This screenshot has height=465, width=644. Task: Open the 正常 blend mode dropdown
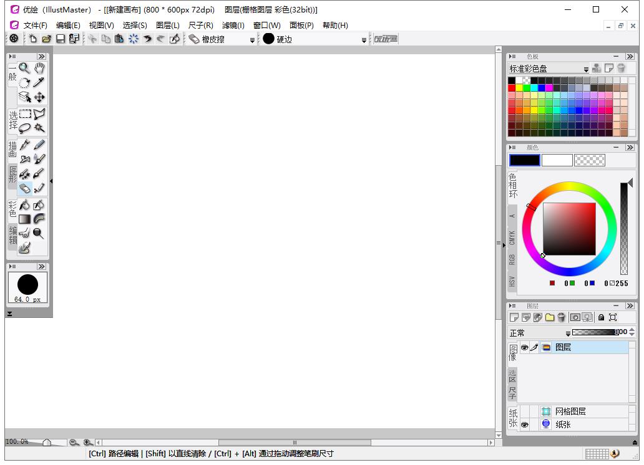click(568, 333)
